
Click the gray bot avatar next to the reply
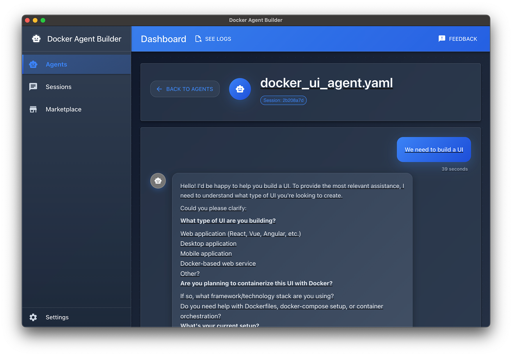158,180
